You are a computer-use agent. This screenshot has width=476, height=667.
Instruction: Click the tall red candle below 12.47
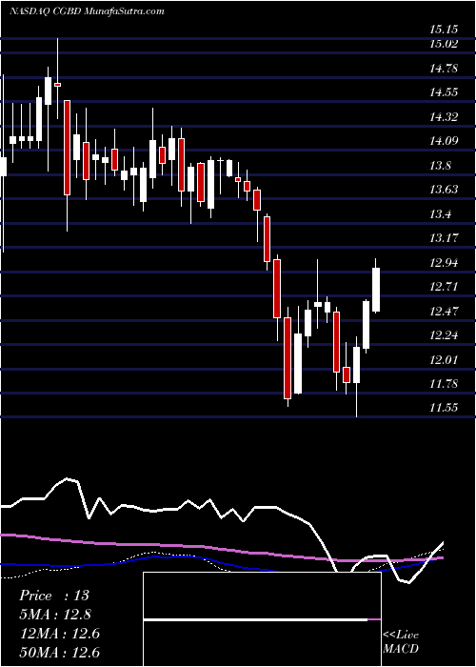[288, 357]
